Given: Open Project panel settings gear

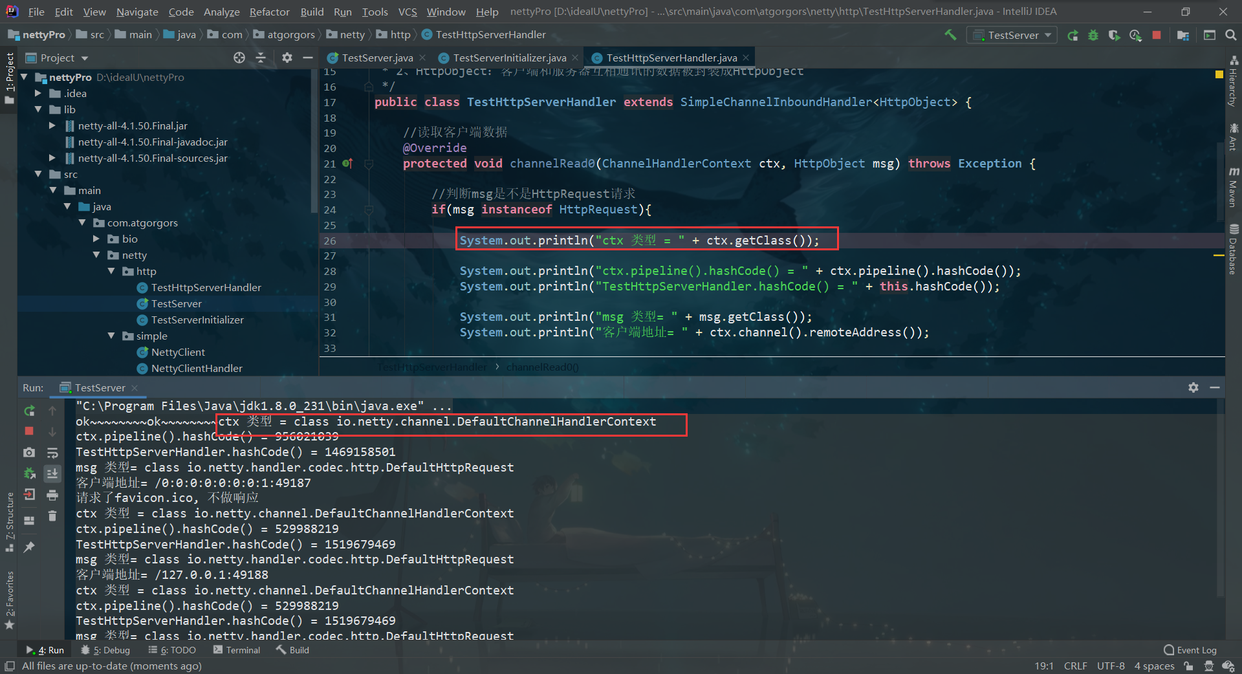Looking at the screenshot, I should [x=287, y=58].
